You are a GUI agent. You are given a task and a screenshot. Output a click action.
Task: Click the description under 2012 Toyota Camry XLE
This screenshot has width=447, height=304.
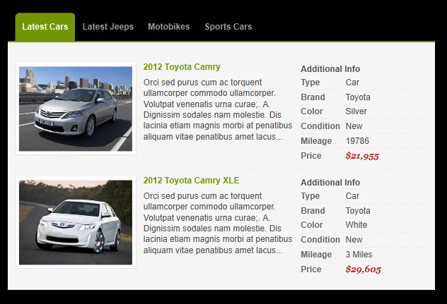[218, 223]
